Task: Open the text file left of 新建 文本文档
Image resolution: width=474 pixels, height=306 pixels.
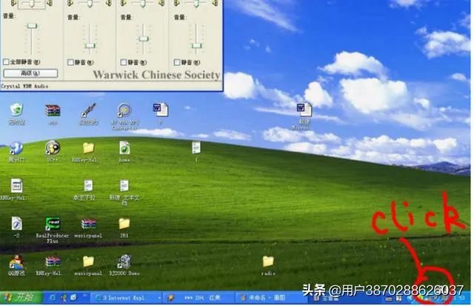Action: (x=88, y=185)
